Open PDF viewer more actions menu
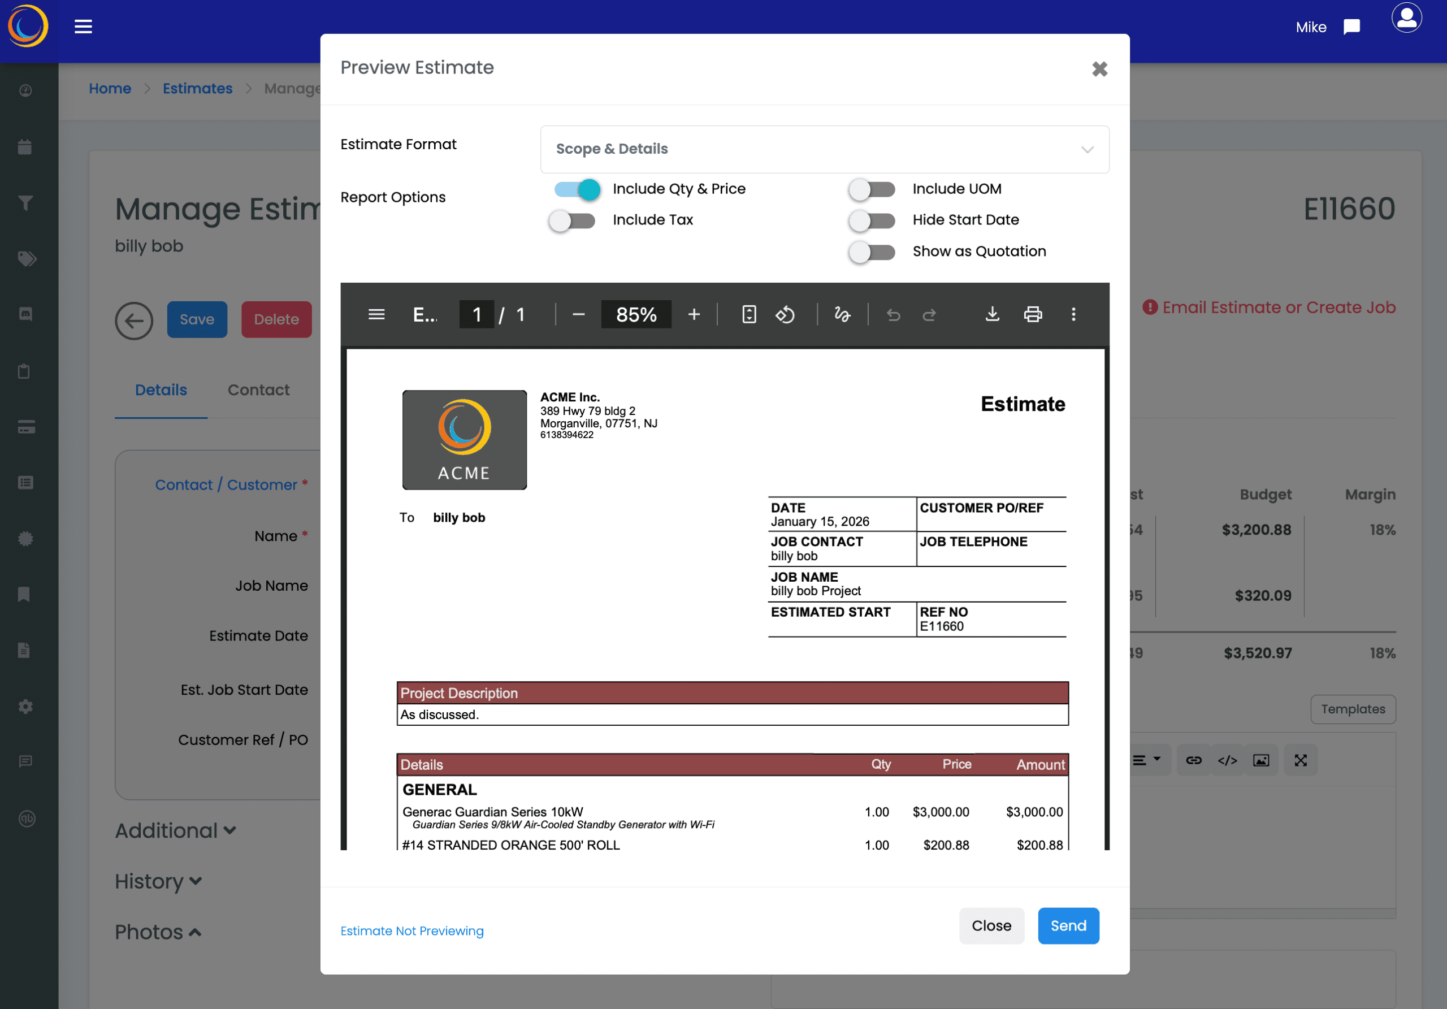The image size is (1447, 1009). [1073, 314]
